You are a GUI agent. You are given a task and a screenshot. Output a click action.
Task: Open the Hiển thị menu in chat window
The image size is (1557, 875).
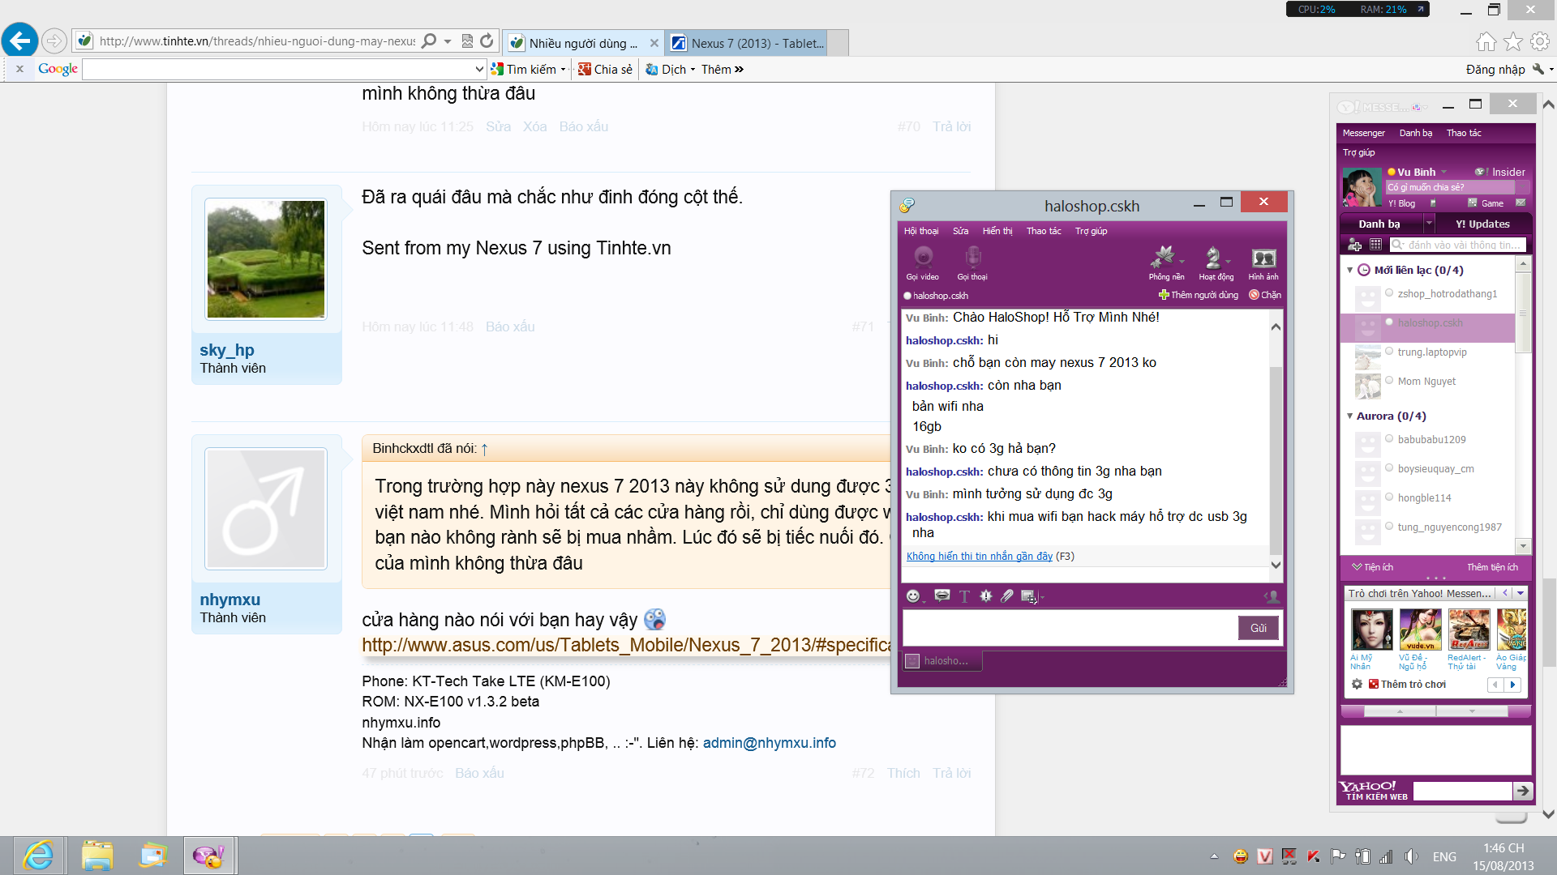(x=997, y=231)
